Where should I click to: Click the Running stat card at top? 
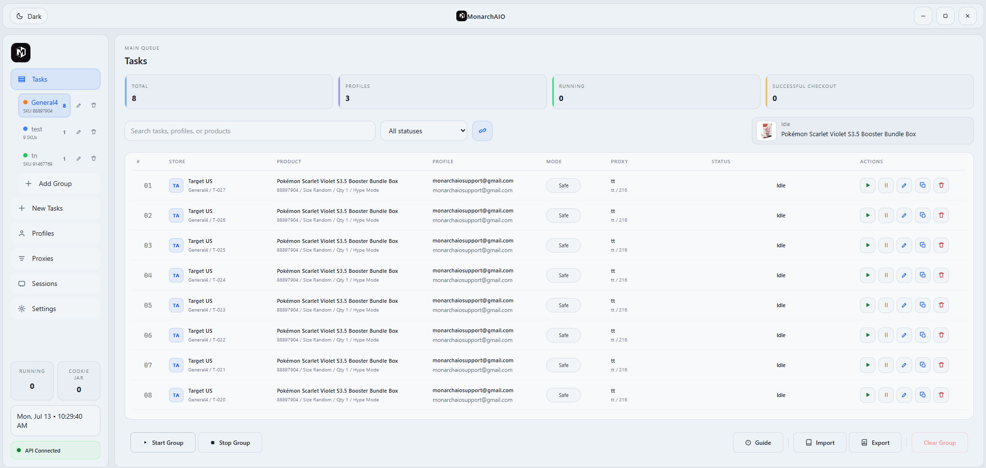tap(656, 92)
